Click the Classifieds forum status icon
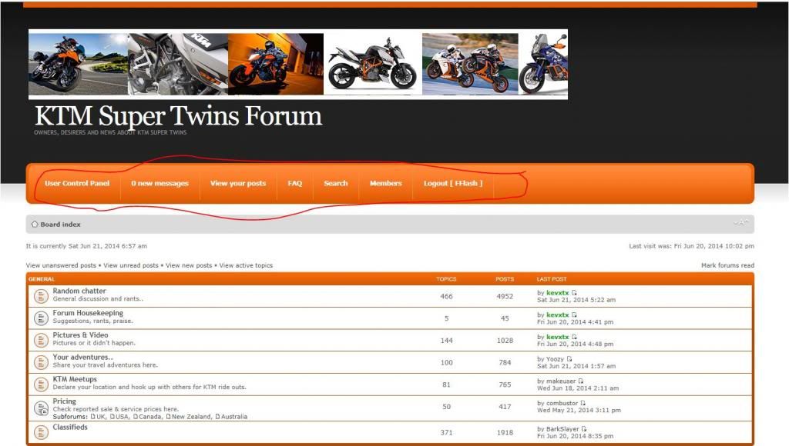The height and width of the screenshot is (446, 789). click(41, 432)
